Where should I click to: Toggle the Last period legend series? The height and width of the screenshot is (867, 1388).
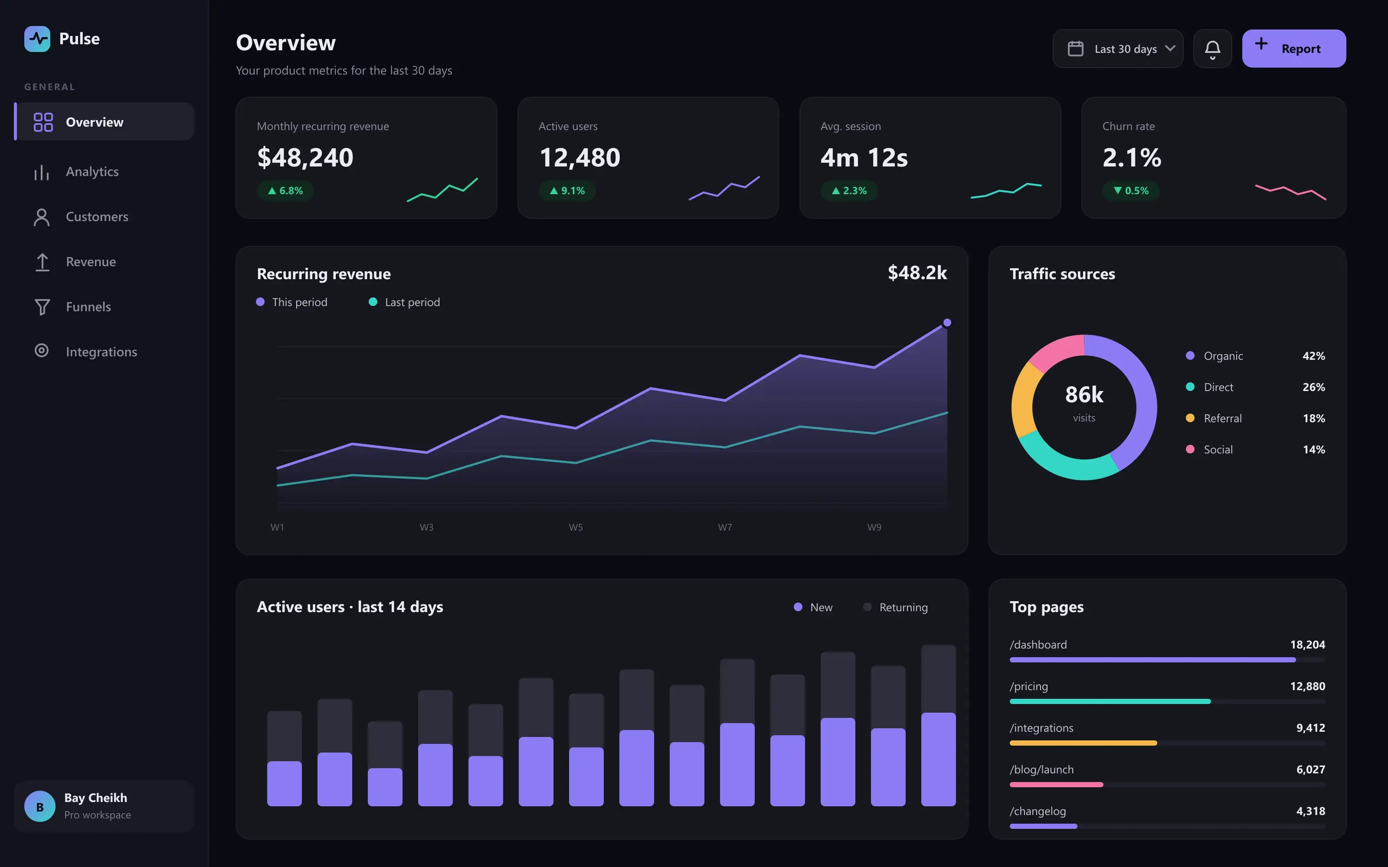coord(404,302)
